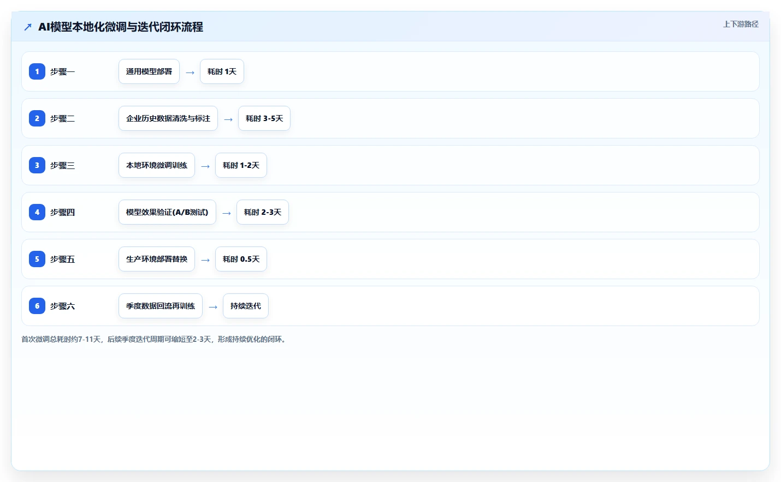Click the step number 3 badge

(37, 165)
